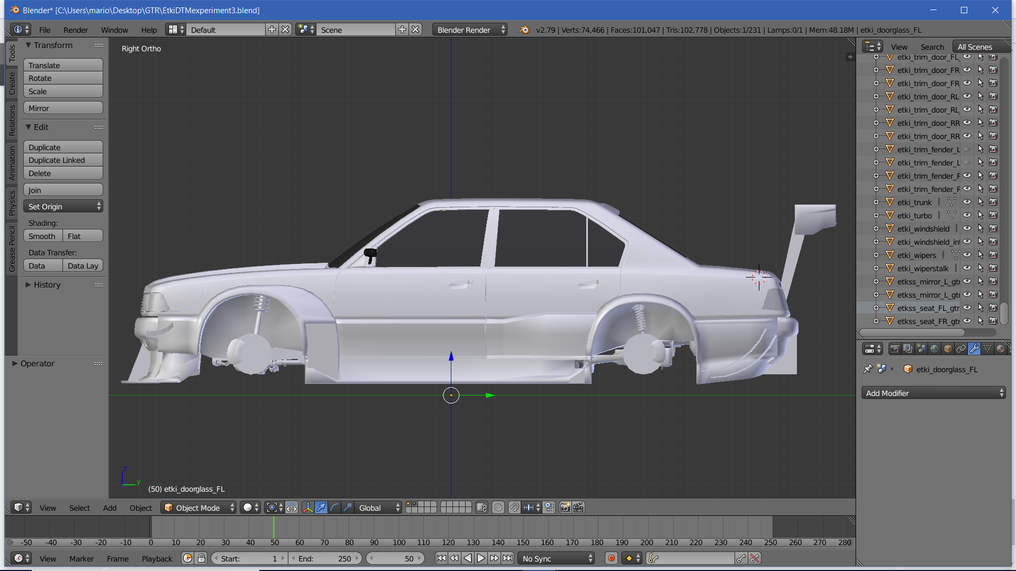Viewport: 1016px width, 571px height.
Task: Click the current frame field showing 50
Action: pyautogui.click(x=395, y=558)
